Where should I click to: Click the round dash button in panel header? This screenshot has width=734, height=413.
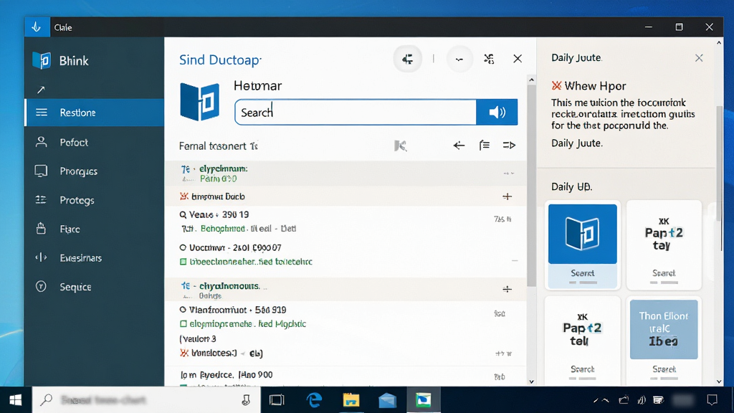click(459, 59)
